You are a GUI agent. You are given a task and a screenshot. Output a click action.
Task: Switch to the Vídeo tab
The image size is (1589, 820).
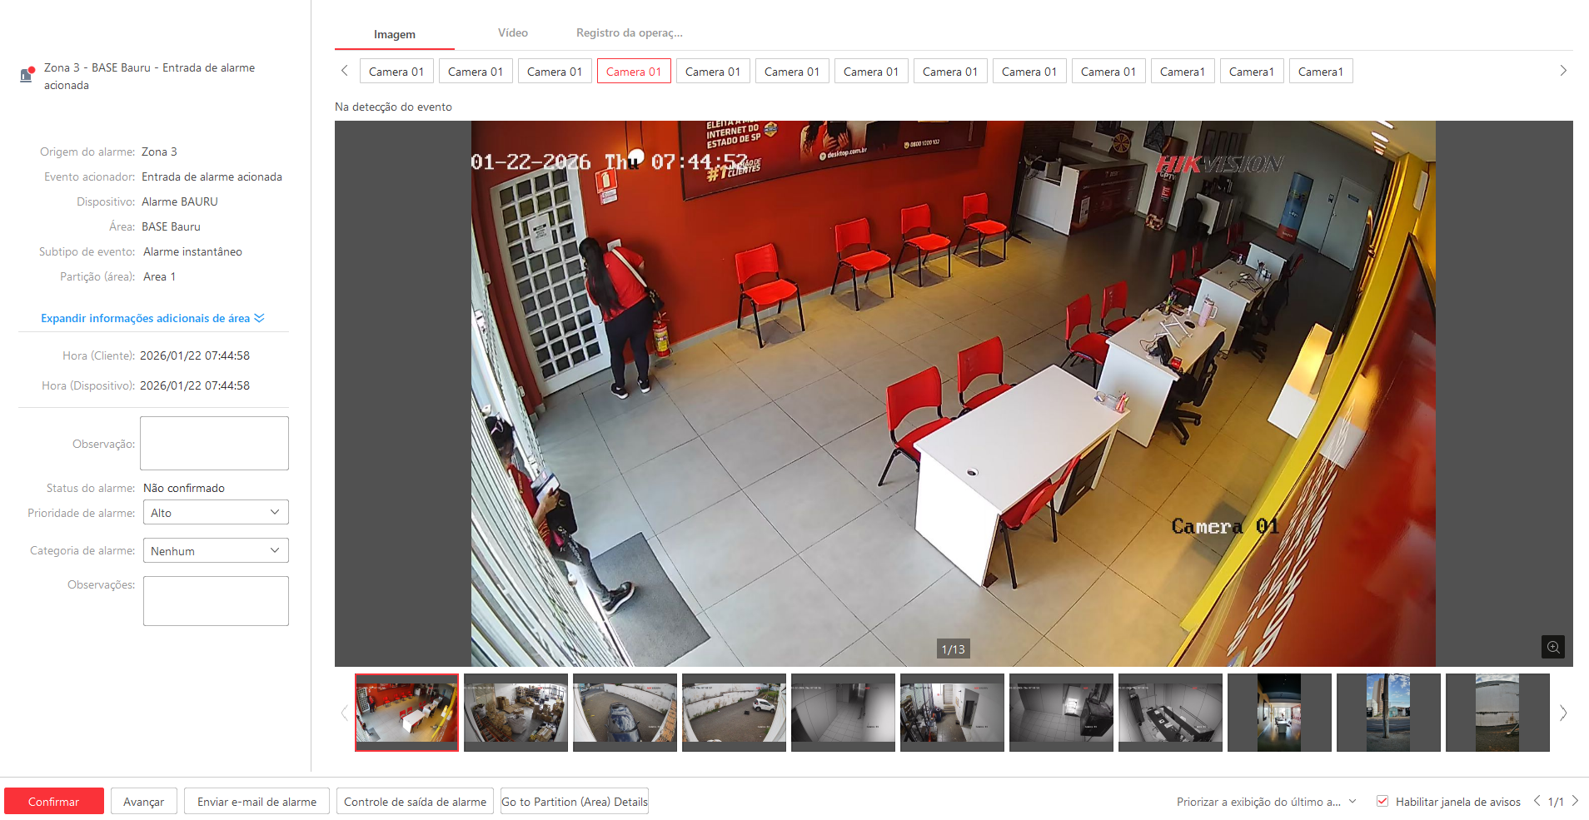(x=512, y=33)
